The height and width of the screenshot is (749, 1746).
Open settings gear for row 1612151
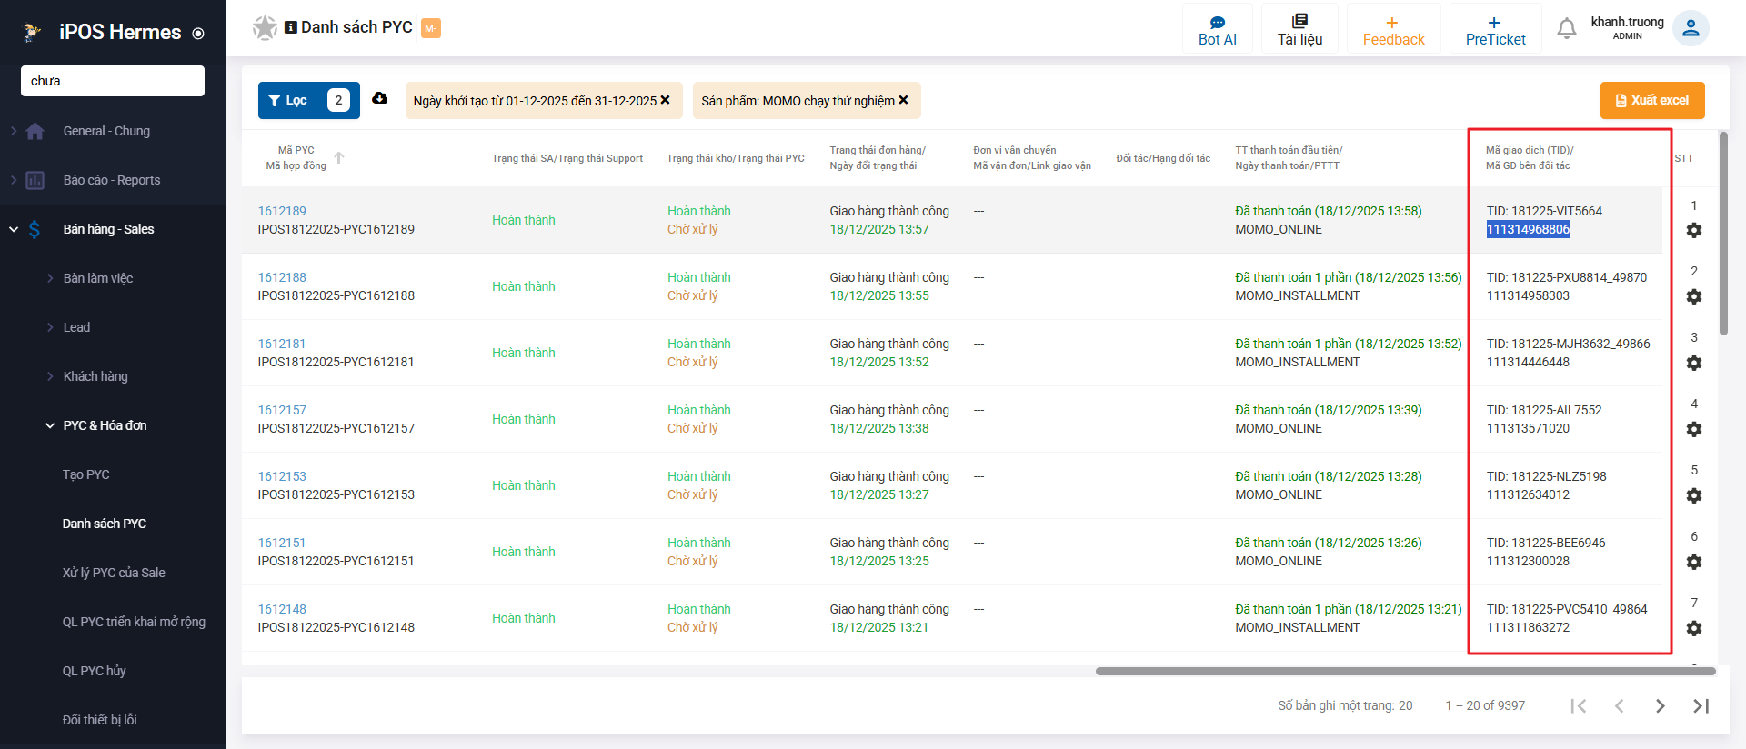1694,563
